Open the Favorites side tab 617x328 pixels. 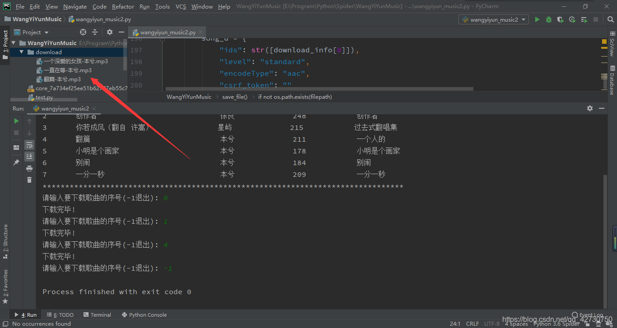click(5, 286)
